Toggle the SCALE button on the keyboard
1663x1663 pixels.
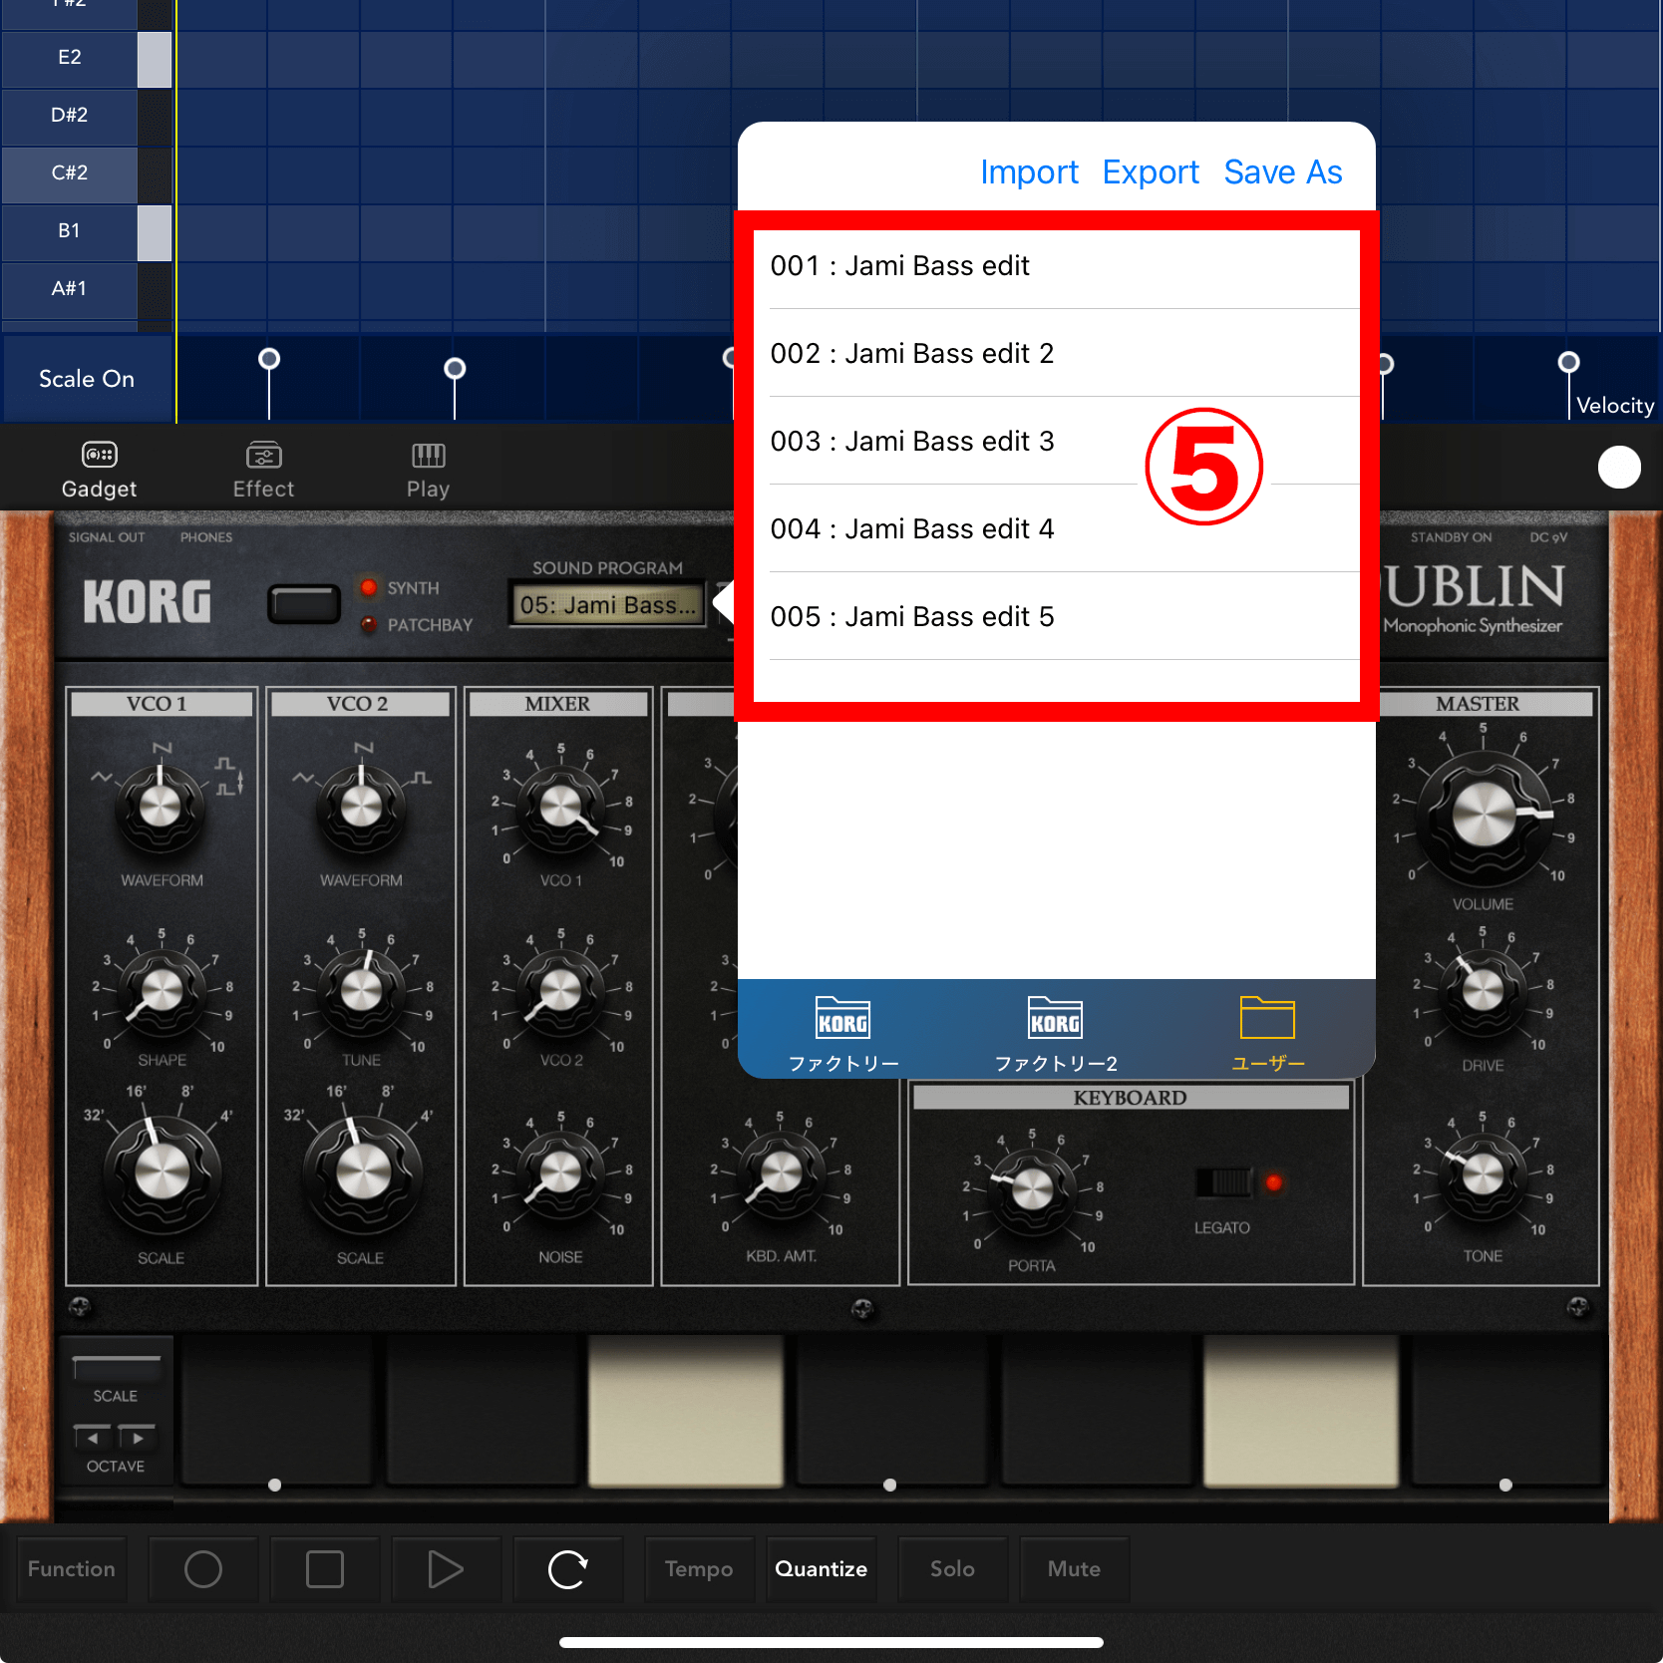click(116, 1367)
